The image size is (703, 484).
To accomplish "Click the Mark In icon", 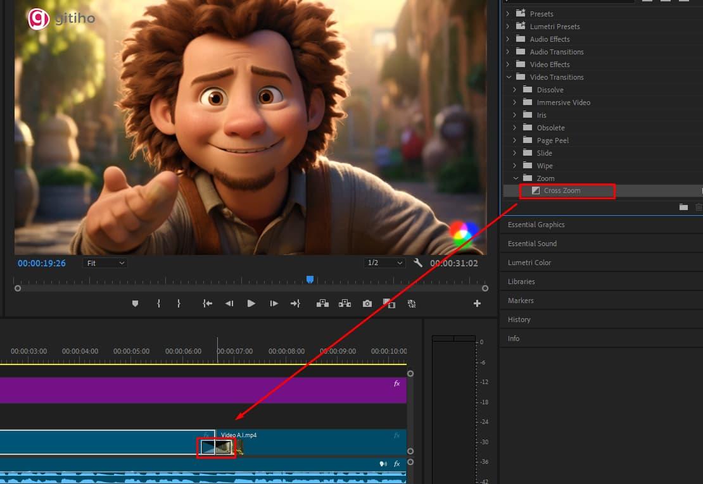I will (x=158, y=303).
